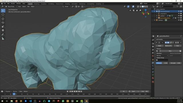The height and width of the screenshot is (103, 183).
Task: Click the outliner search field
Action: point(167,7)
